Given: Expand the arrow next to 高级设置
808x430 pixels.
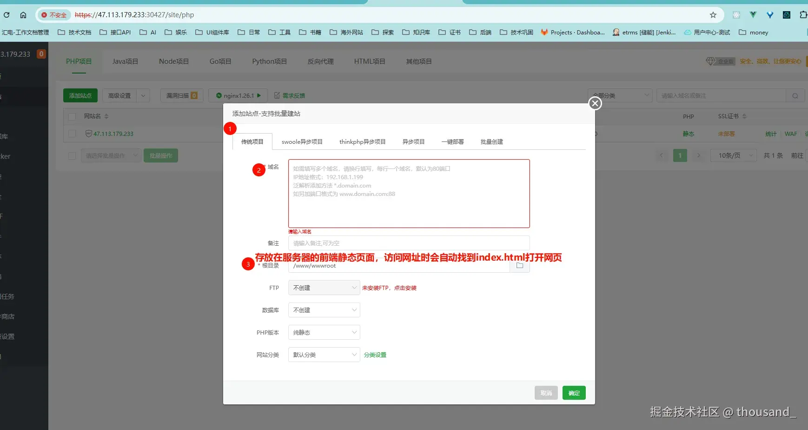Looking at the screenshot, I should (143, 96).
